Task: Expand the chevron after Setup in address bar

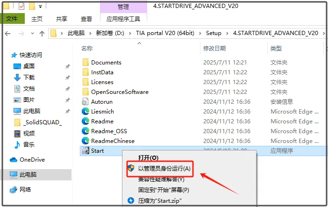Action: (227, 33)
